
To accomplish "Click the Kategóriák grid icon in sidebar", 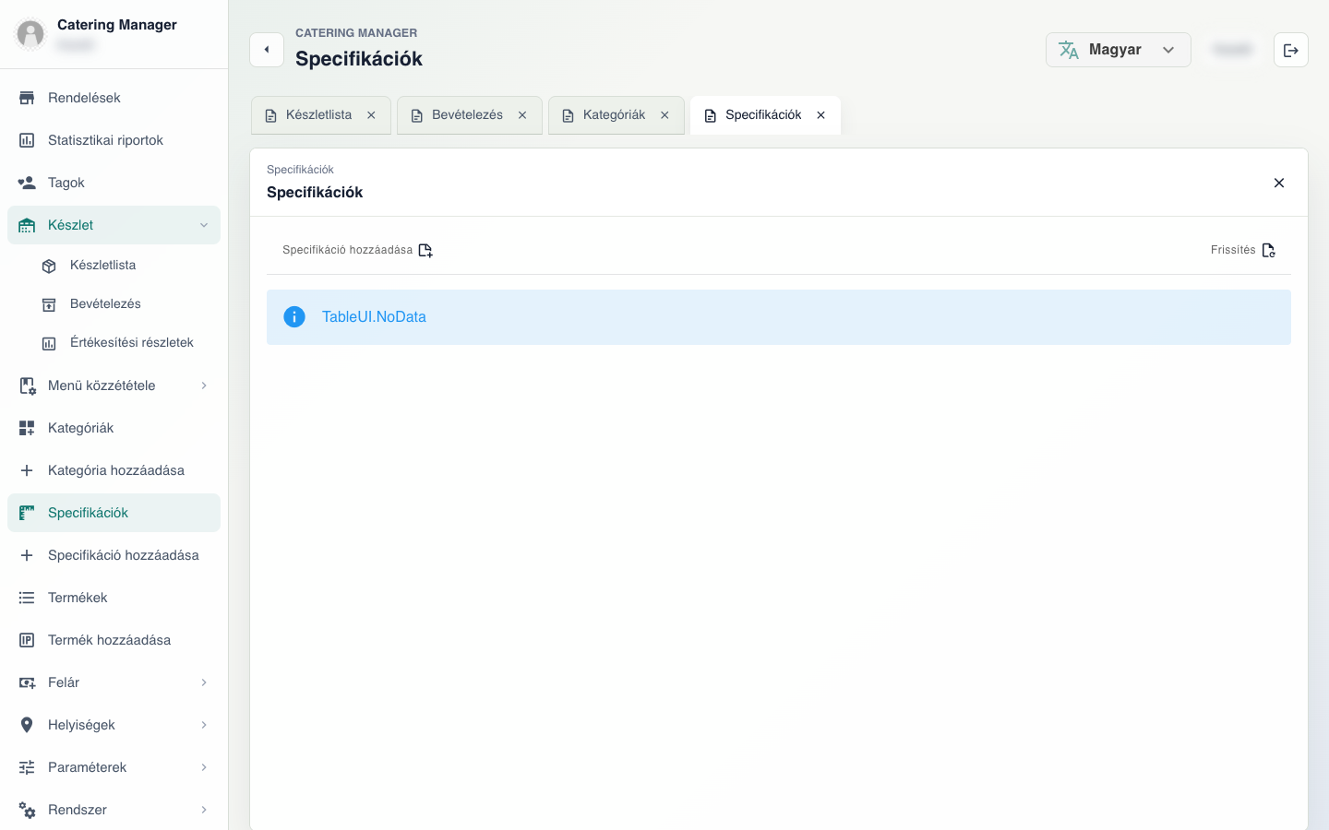I will point(27,428).
